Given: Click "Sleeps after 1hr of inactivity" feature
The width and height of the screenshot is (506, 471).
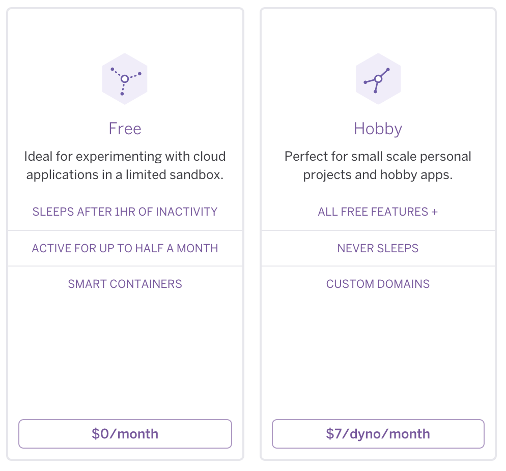Looking at the screenshot, I should click(x=125, y=212).
